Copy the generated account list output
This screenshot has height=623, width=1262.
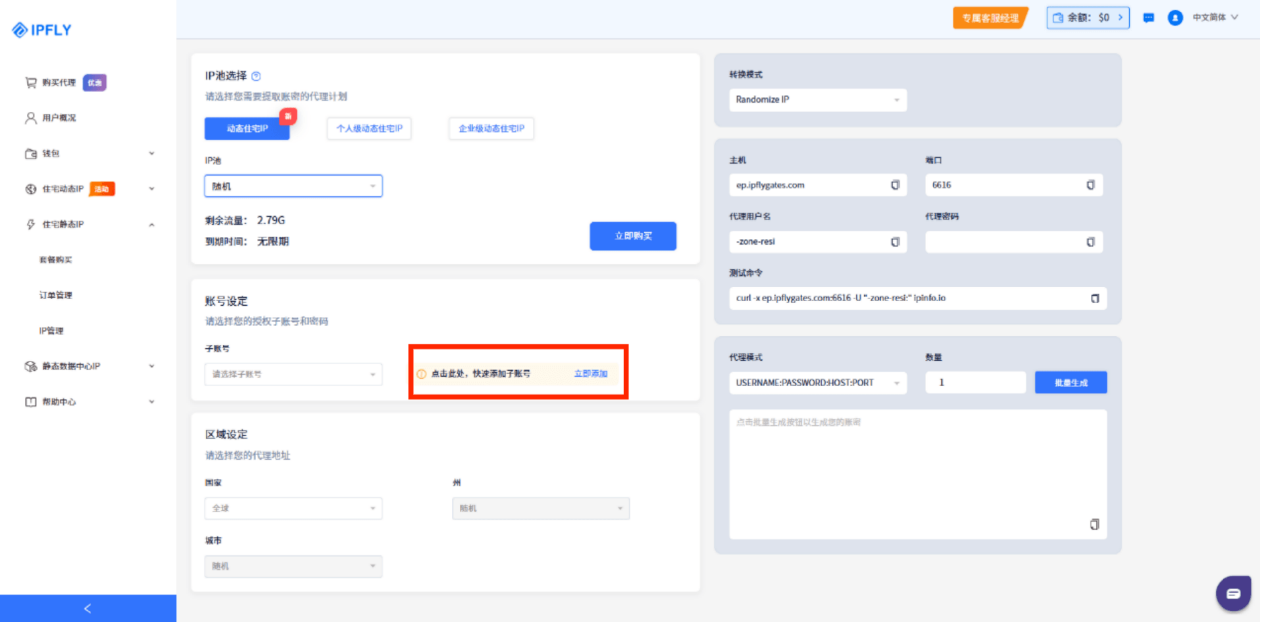coord(1094,524)
